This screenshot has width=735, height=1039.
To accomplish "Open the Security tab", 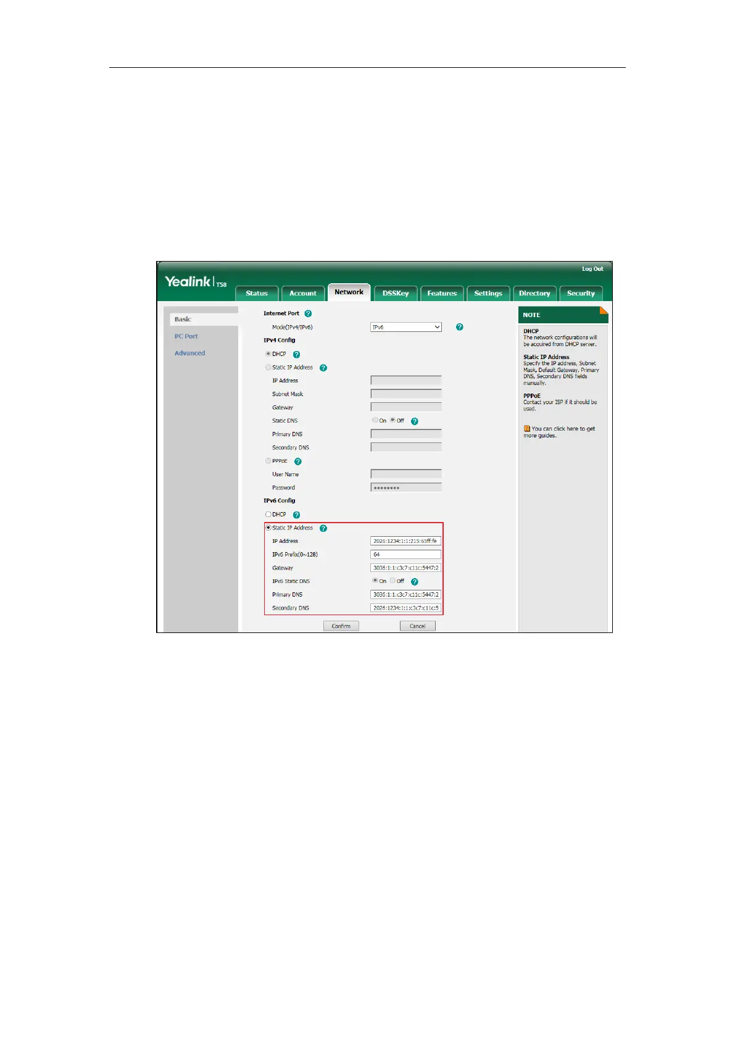I will [x=581, y=293].
